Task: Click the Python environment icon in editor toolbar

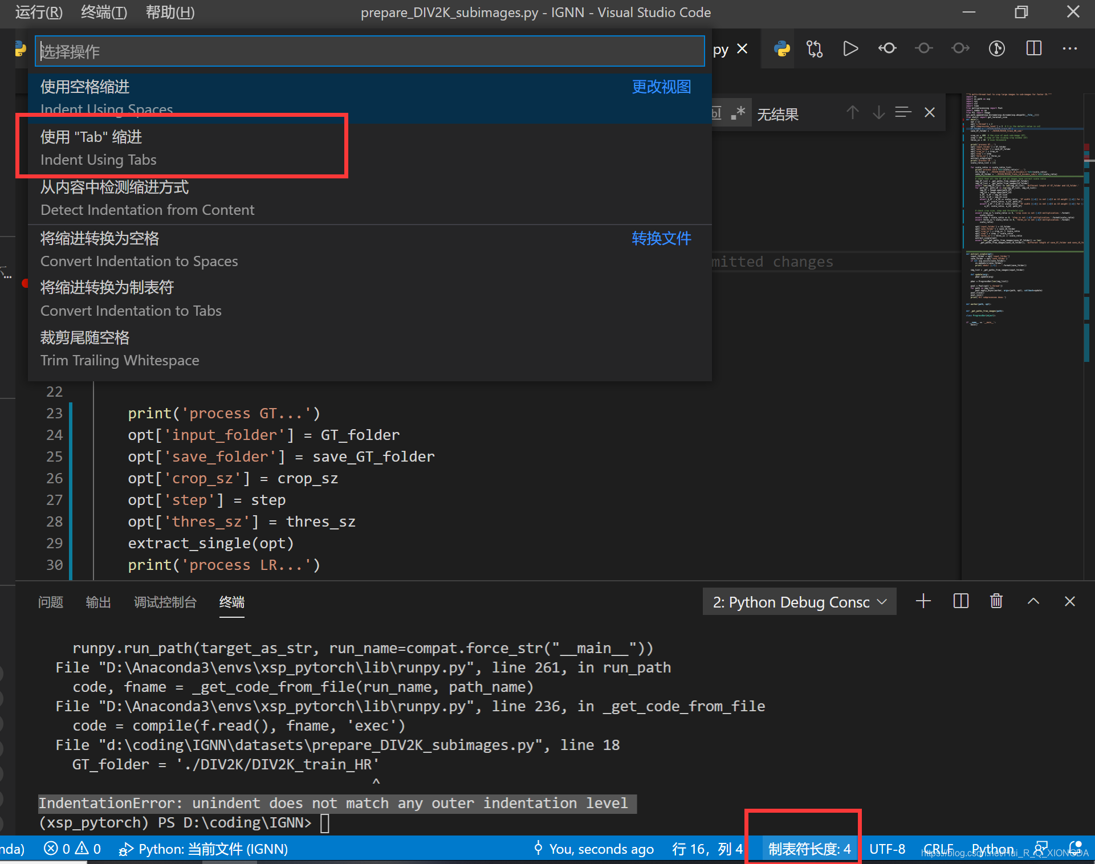Action: tap(782, 49)
